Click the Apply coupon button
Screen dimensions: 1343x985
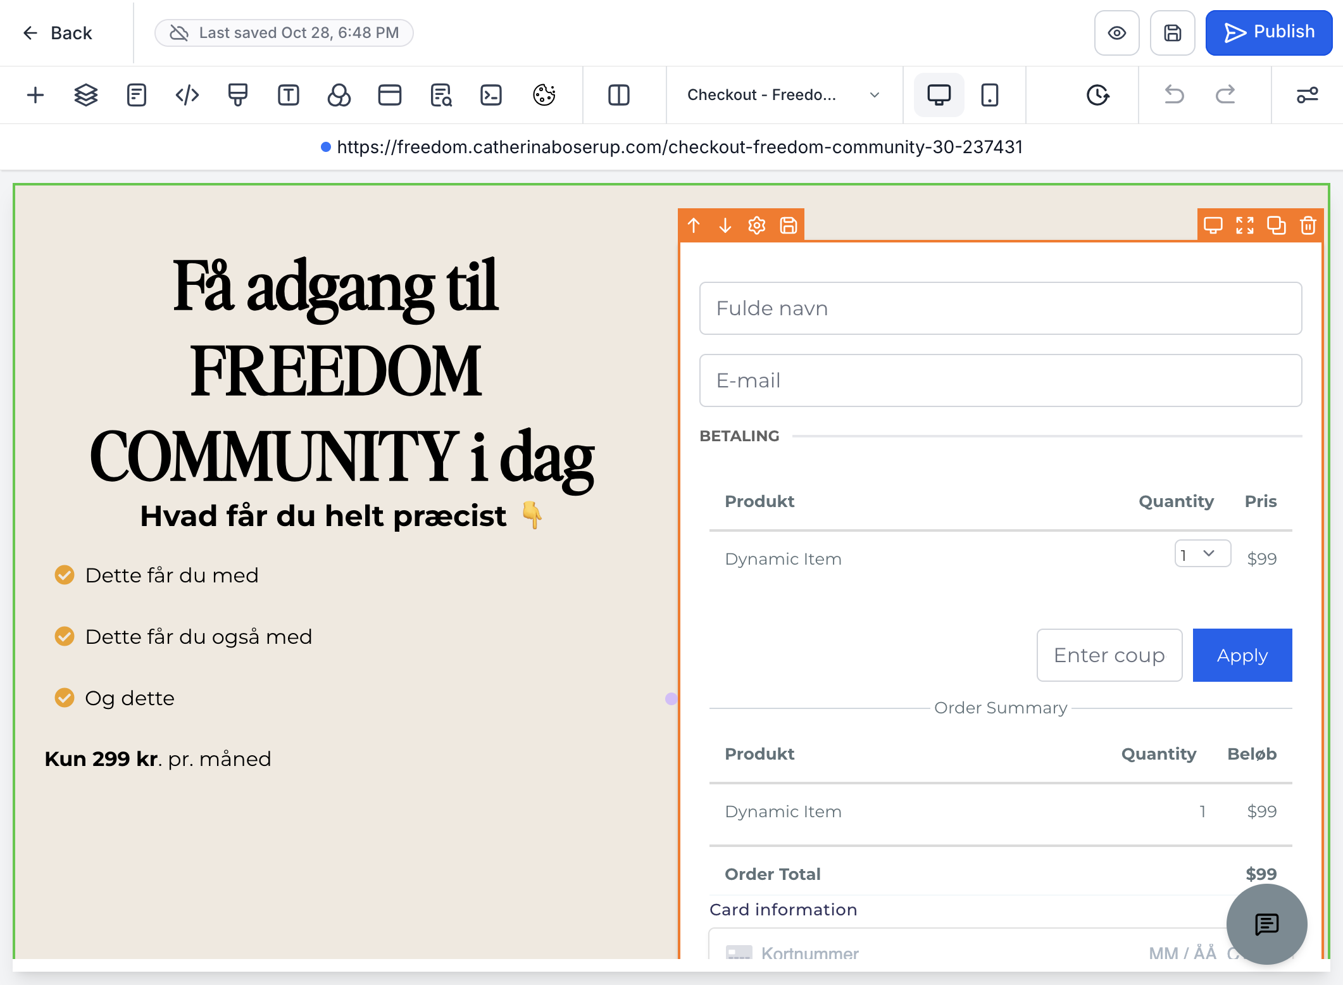coord(1242,655)
